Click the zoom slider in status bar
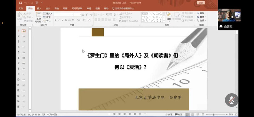 point(216,114)
